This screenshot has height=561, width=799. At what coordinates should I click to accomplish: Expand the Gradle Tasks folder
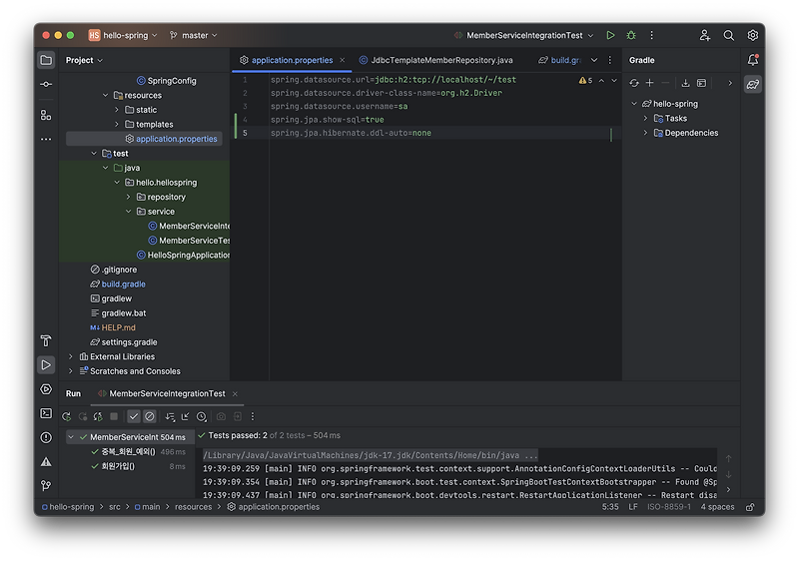[645, 118]
